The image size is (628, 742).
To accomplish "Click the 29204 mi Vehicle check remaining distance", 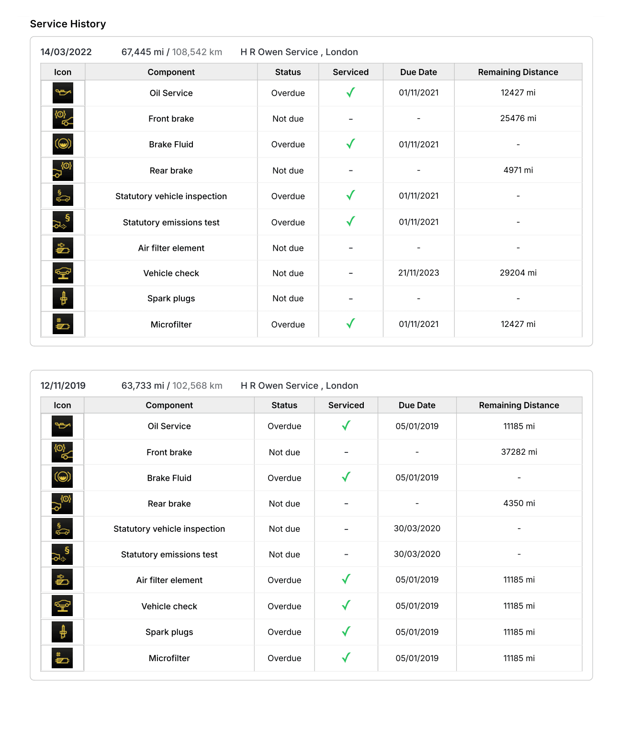I will click(517, 273).
